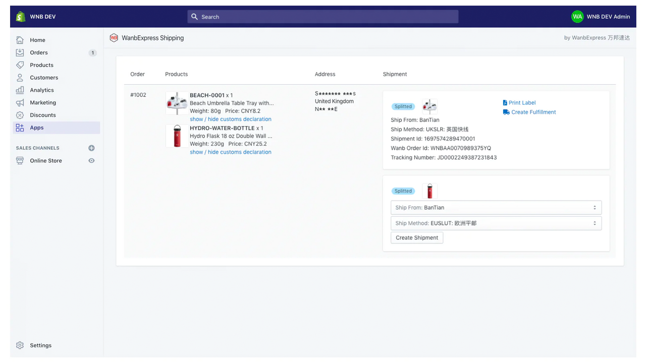Click the Orders inbox icon
This screenshot has width=646, height=363.
pyautogui.click(x=20, y=52)
